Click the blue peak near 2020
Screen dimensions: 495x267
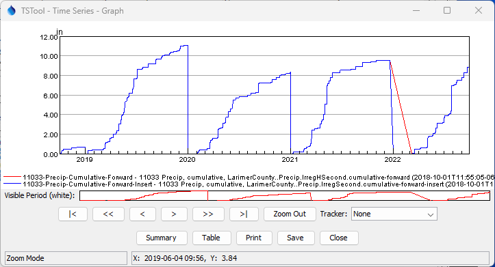tap(185, 46)
